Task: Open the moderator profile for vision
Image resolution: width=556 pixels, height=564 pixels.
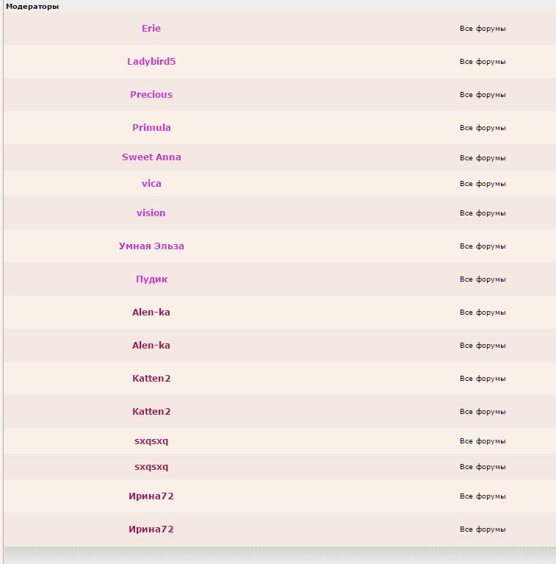Action: tap(151, 213)
